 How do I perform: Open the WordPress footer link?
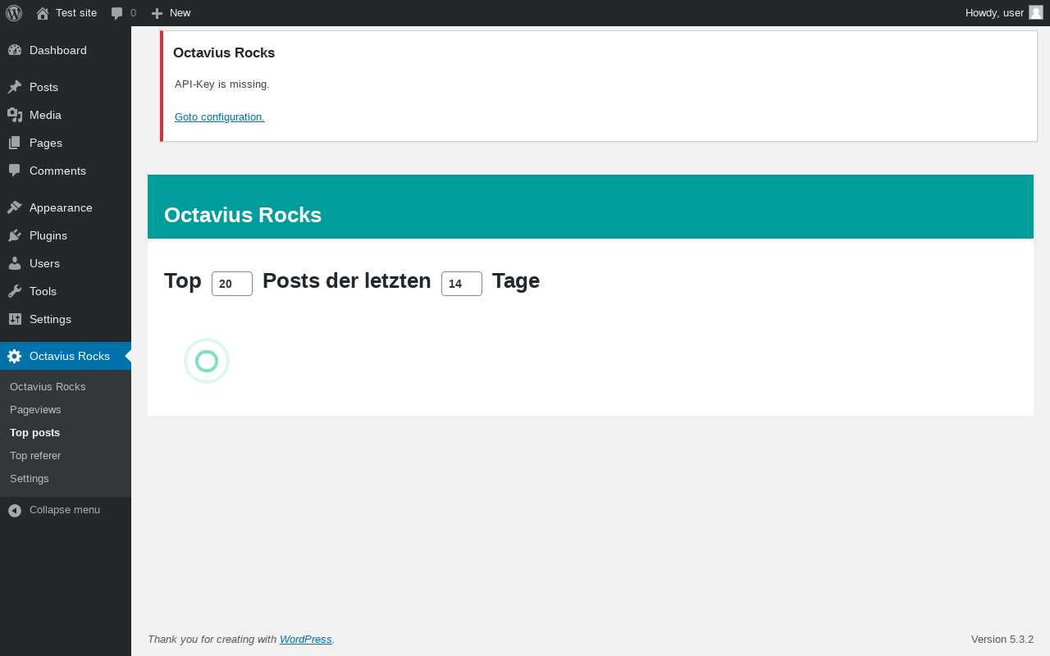tap(306, 639)
